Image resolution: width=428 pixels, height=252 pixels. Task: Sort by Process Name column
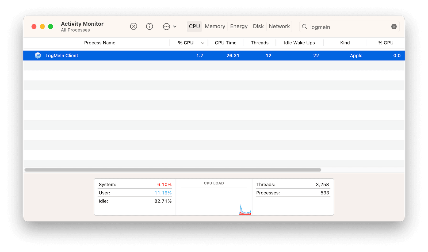click(100, 43)
